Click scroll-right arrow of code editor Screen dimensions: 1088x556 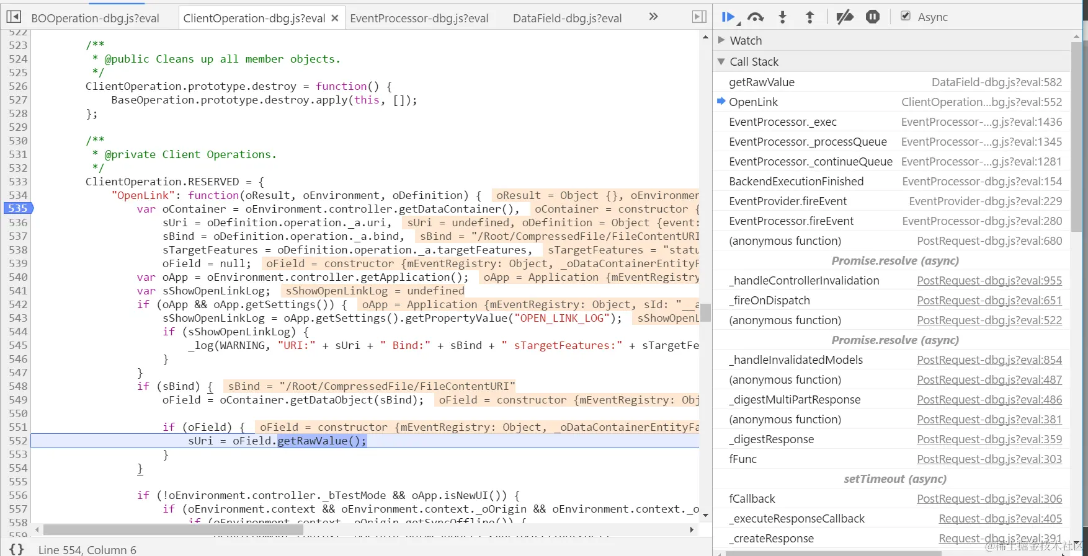tap(692, 529)
